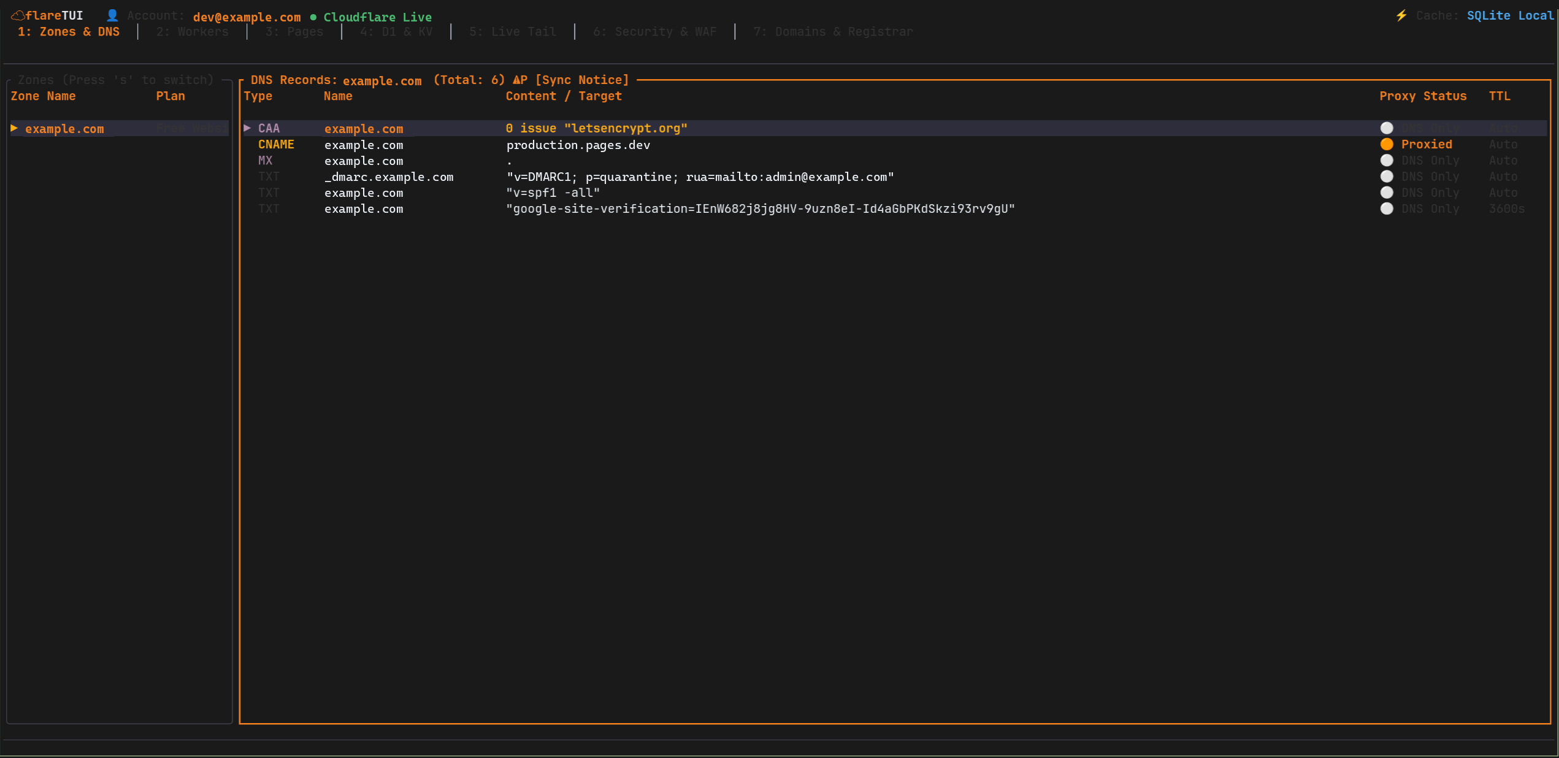Toggle the proxy circle for the _dmarc TXT record
This screenshot has width=1559, height=758.
click(x=1387, y=176)
